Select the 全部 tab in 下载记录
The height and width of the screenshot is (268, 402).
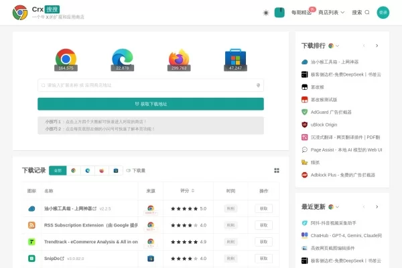(58, 171)
